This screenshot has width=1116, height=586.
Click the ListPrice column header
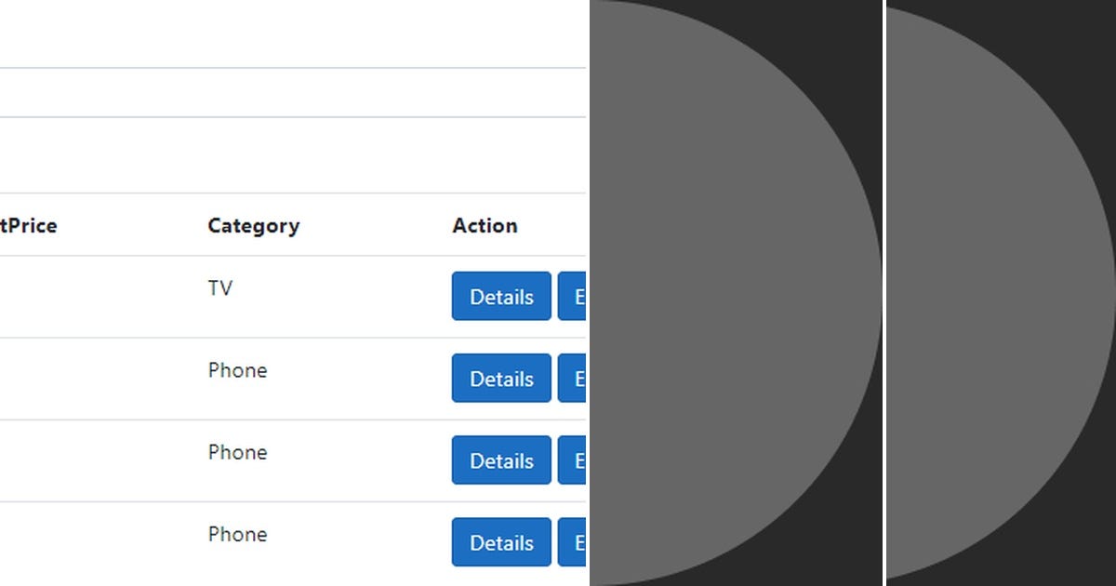[x=28, y=225]
